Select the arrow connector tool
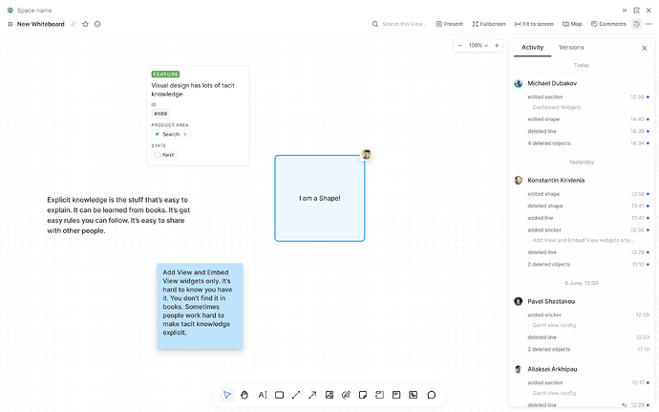The height and width of the screenshot is (412, 659). coord(312,395)
